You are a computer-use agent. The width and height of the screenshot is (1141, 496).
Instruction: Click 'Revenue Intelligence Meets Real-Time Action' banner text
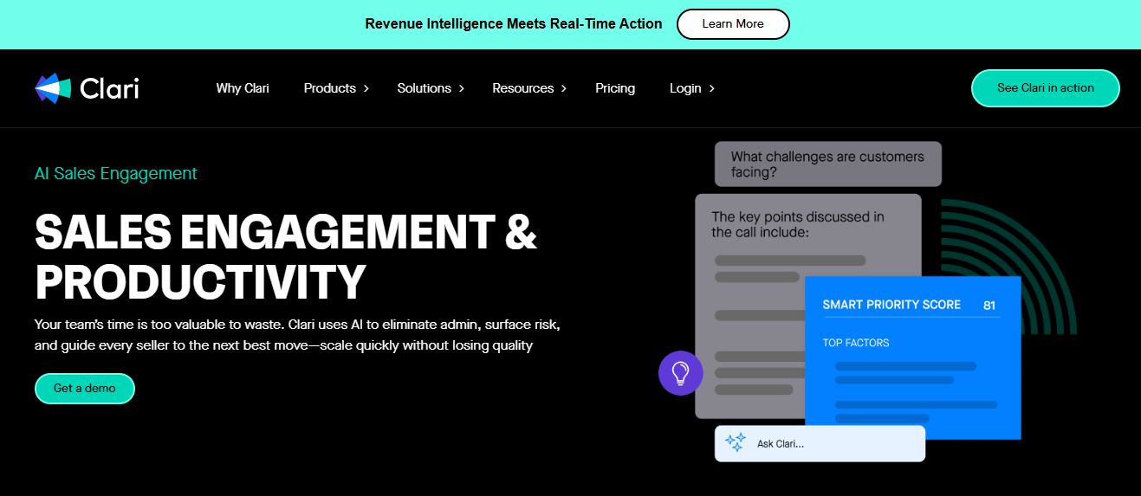[x=514, y=24]
